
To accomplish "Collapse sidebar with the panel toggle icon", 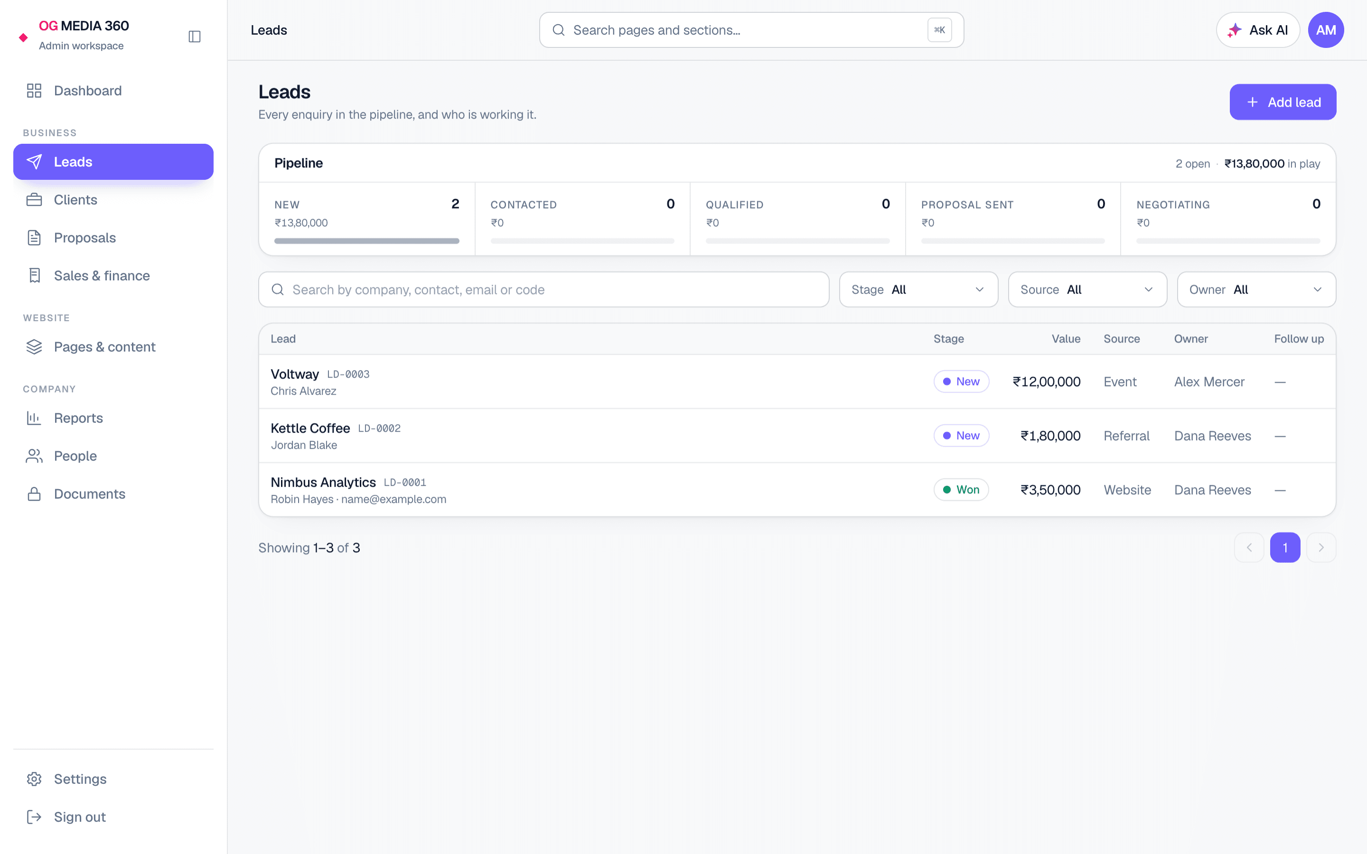I will tap(194, 37).
